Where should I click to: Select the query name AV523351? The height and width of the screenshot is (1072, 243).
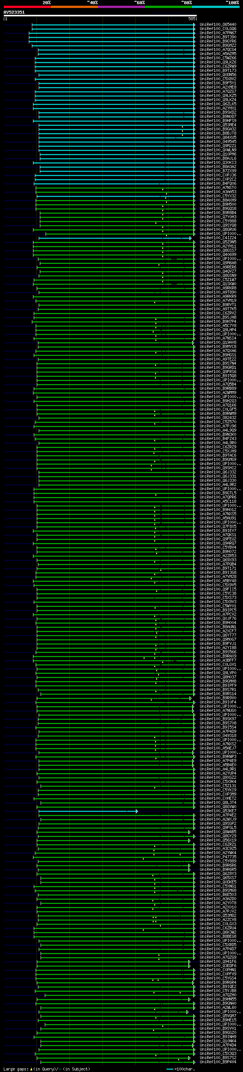tap(14, 12)
